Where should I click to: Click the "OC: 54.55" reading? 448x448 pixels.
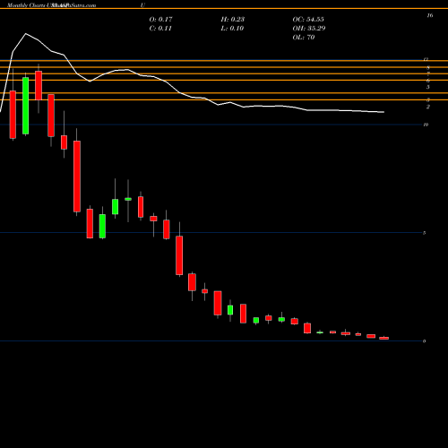[x=308, y=20]
